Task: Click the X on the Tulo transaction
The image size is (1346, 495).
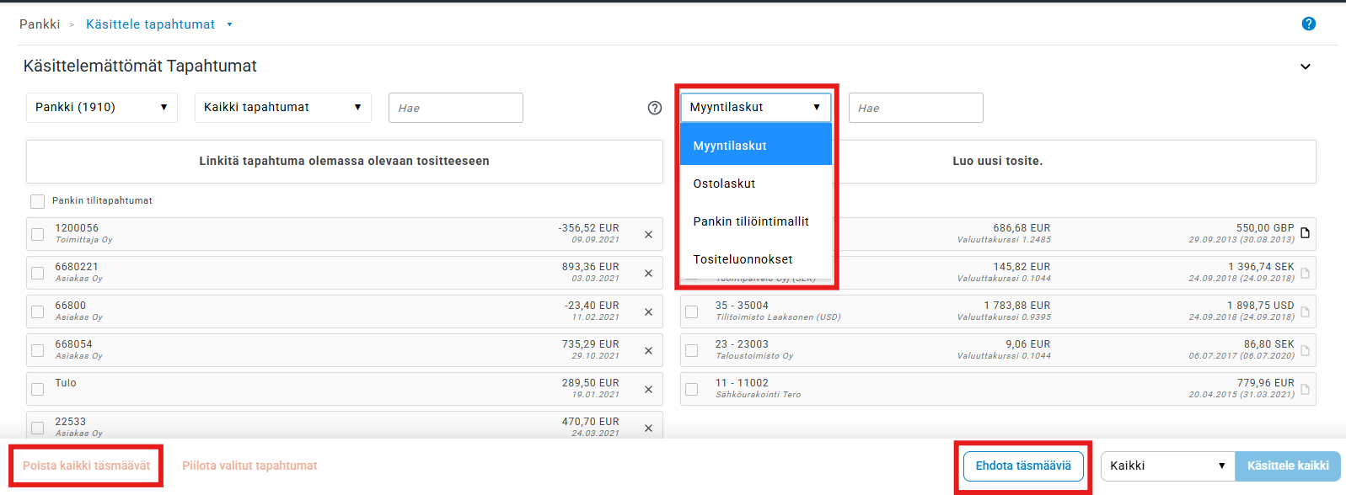Action: (648, 390)
